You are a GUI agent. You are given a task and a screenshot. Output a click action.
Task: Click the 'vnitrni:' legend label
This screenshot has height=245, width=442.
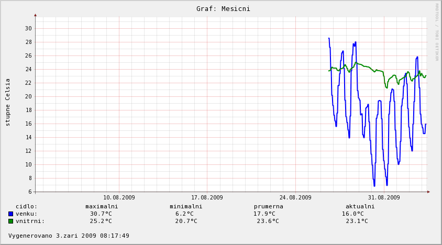30,221
